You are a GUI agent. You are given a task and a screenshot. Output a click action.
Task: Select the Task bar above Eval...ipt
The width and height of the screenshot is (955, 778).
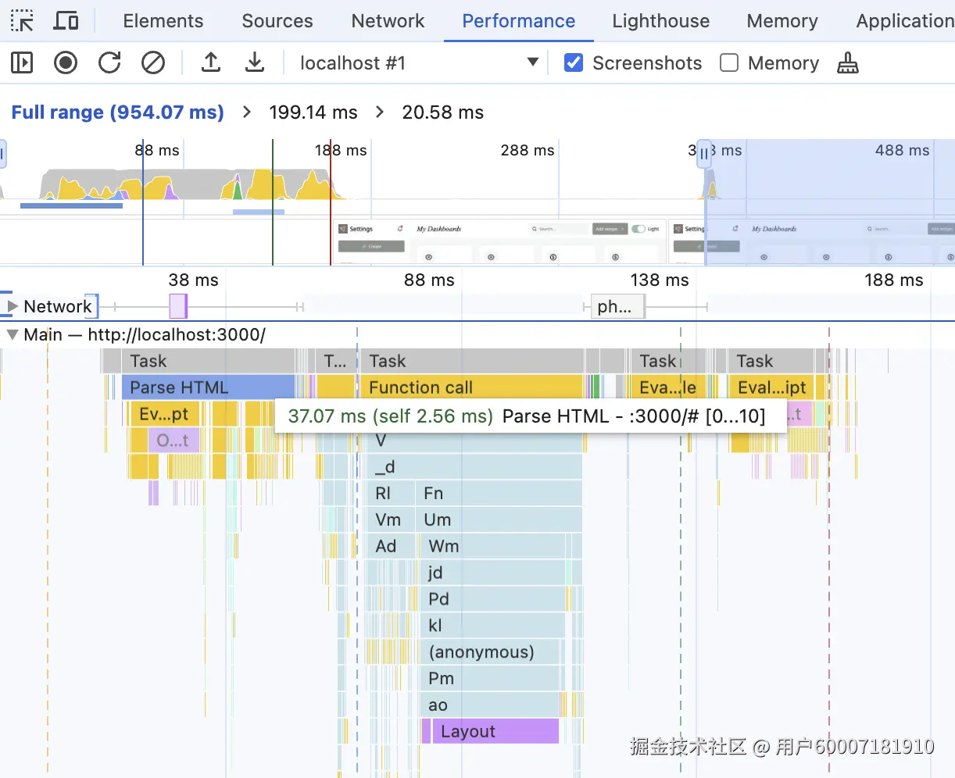771,361
